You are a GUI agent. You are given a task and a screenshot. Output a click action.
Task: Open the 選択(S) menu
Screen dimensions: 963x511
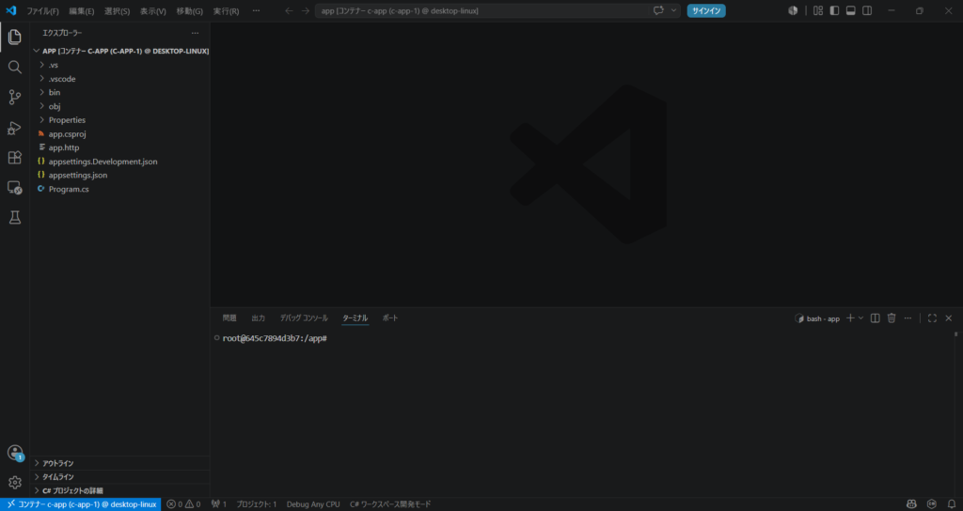pos(117,11)
